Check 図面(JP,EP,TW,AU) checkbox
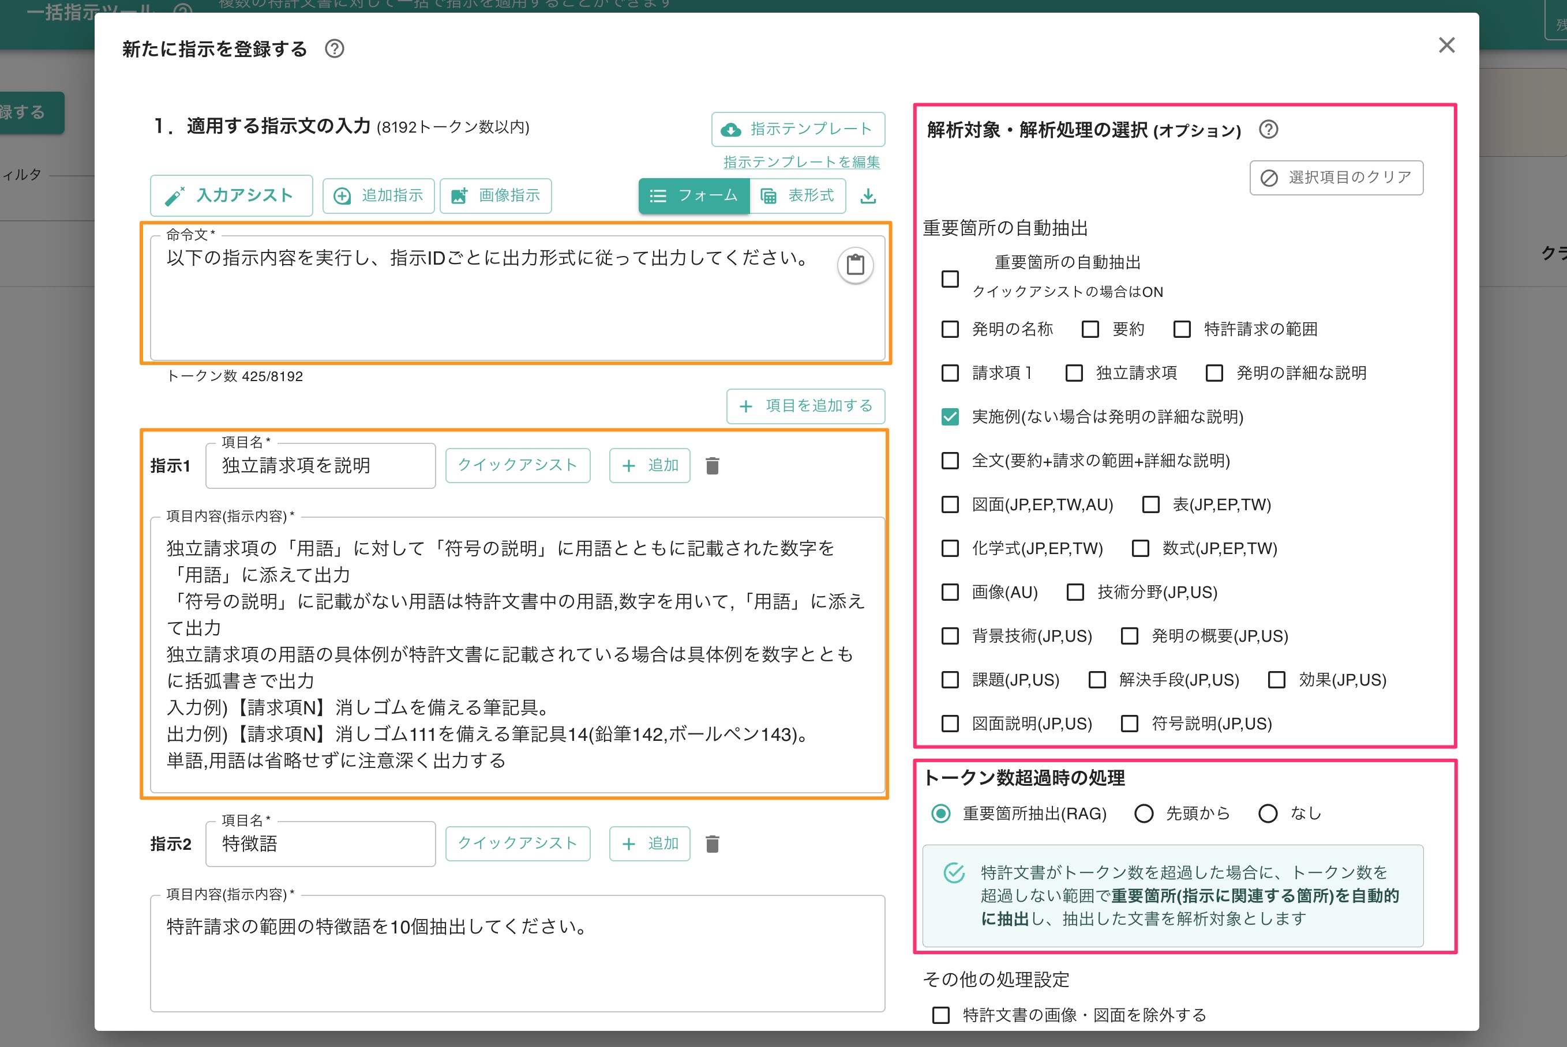 click(x=950, y=505)
